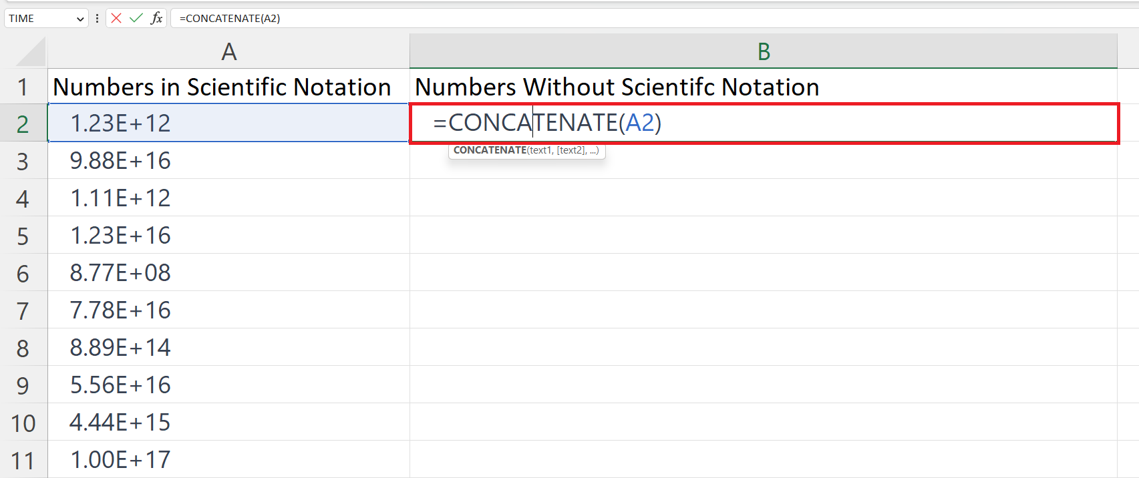Select the column A header
Screen dimensions: 1139x478
(x=228, y=52)
